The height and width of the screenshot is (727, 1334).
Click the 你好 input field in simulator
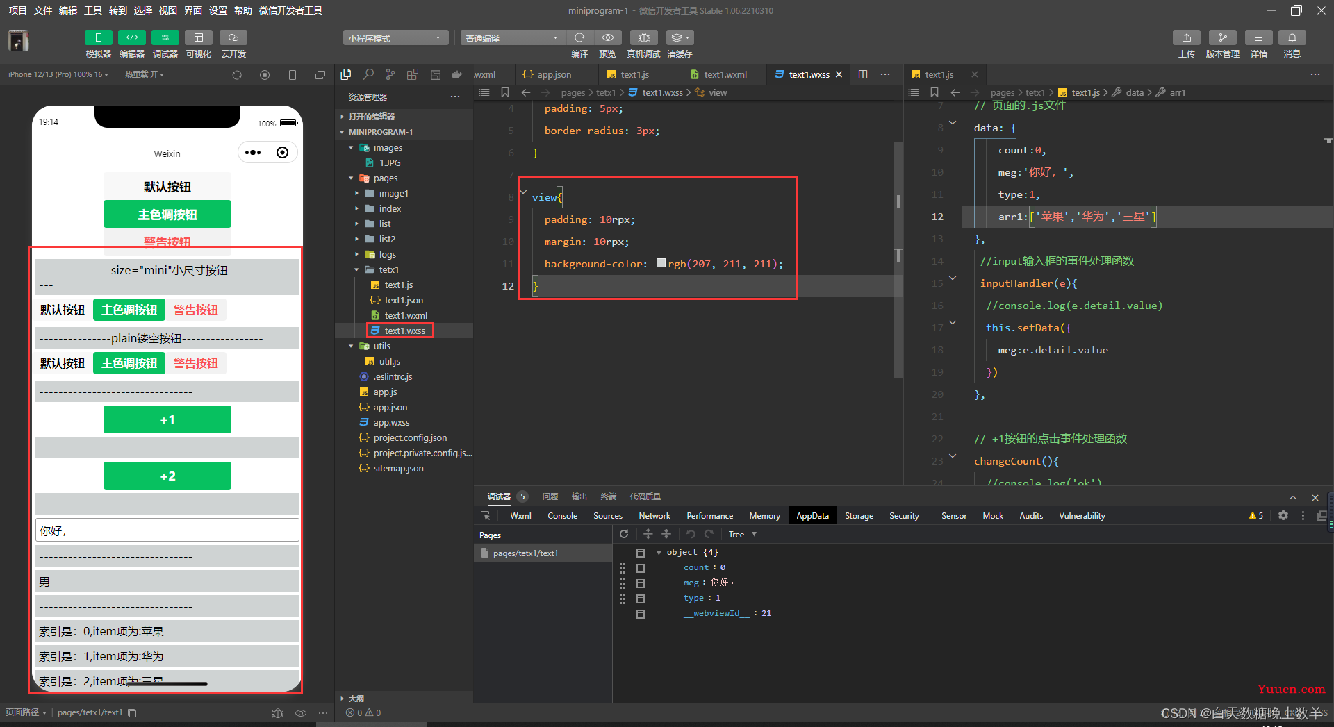coord(167,530)
